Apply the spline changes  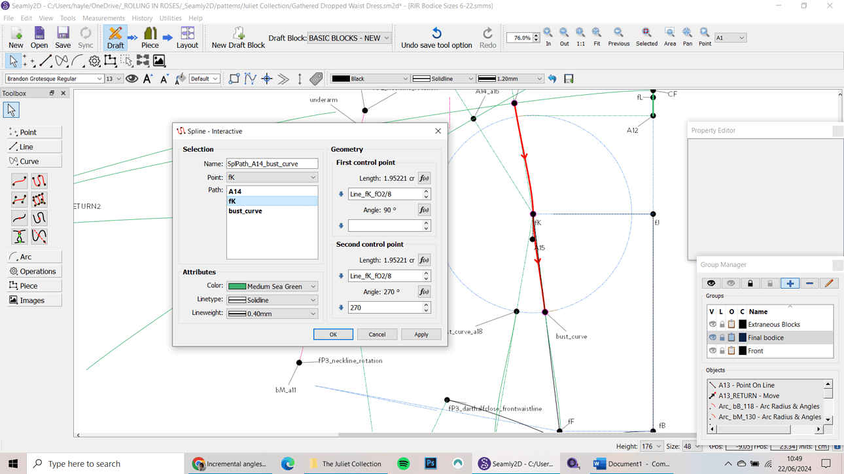point(421,334)
